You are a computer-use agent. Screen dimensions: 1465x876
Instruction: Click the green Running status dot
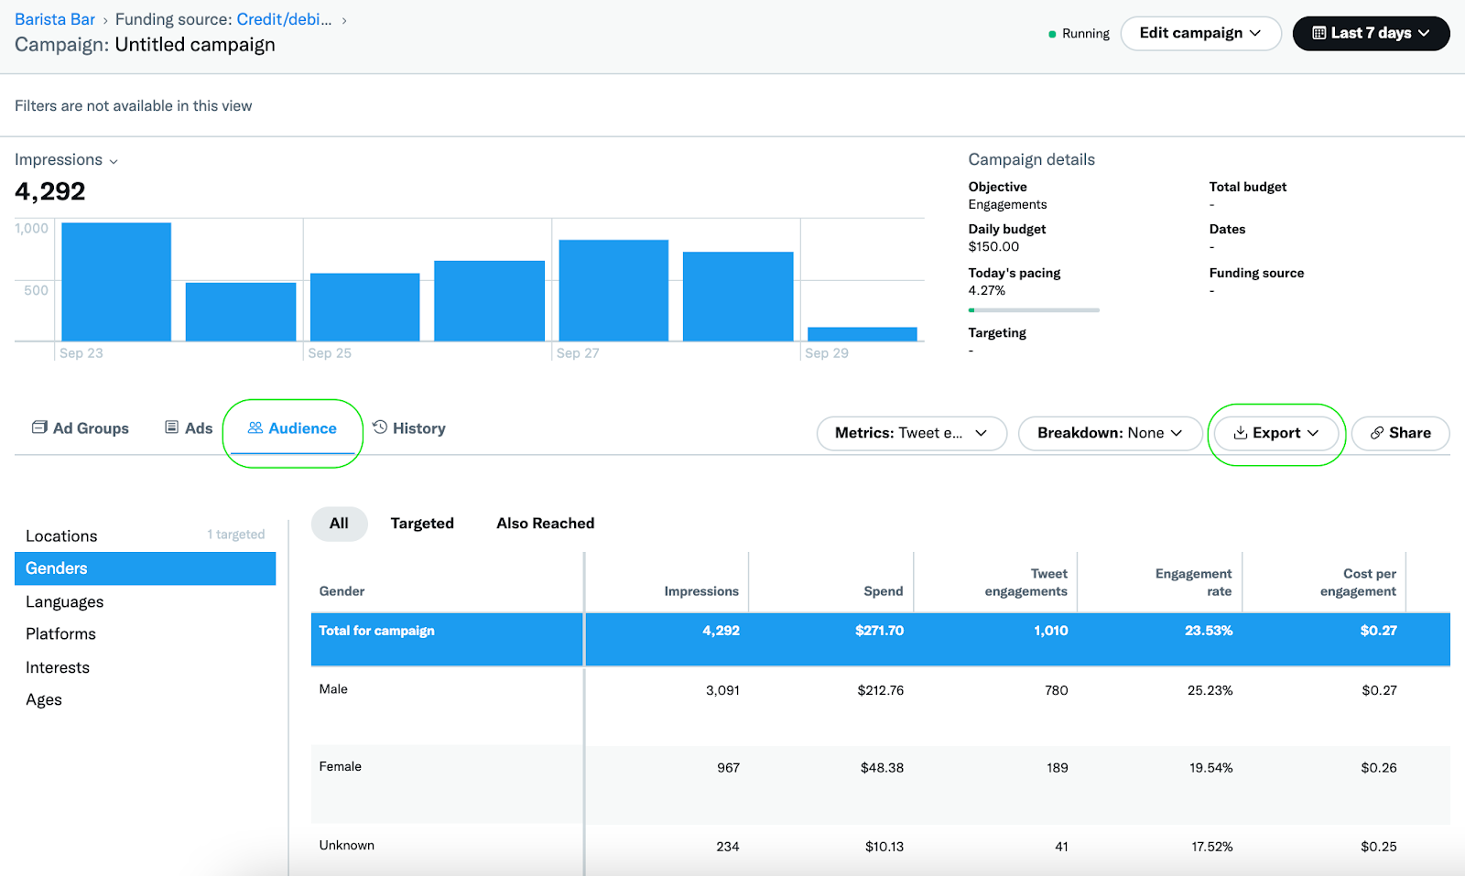[x=1052, y=34]
